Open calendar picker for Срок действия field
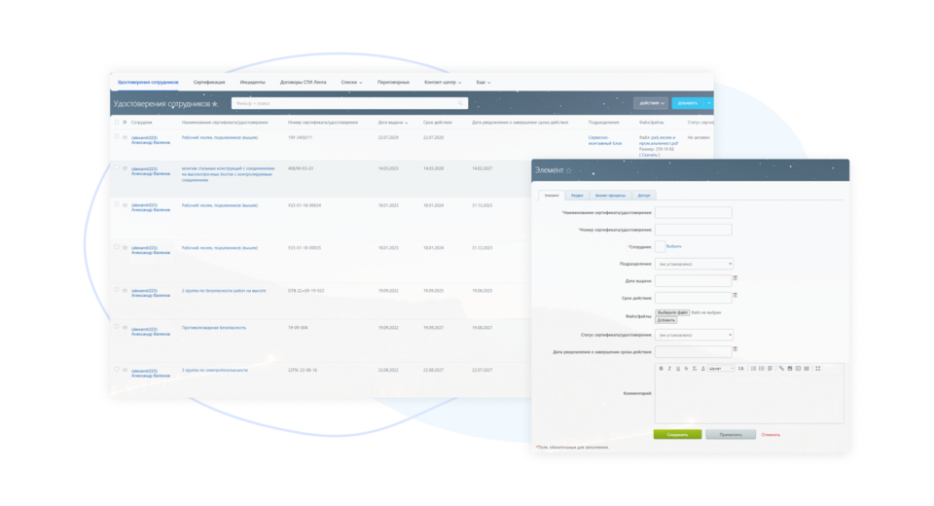This screenshot has height=506, width=934. coord(736,295)
